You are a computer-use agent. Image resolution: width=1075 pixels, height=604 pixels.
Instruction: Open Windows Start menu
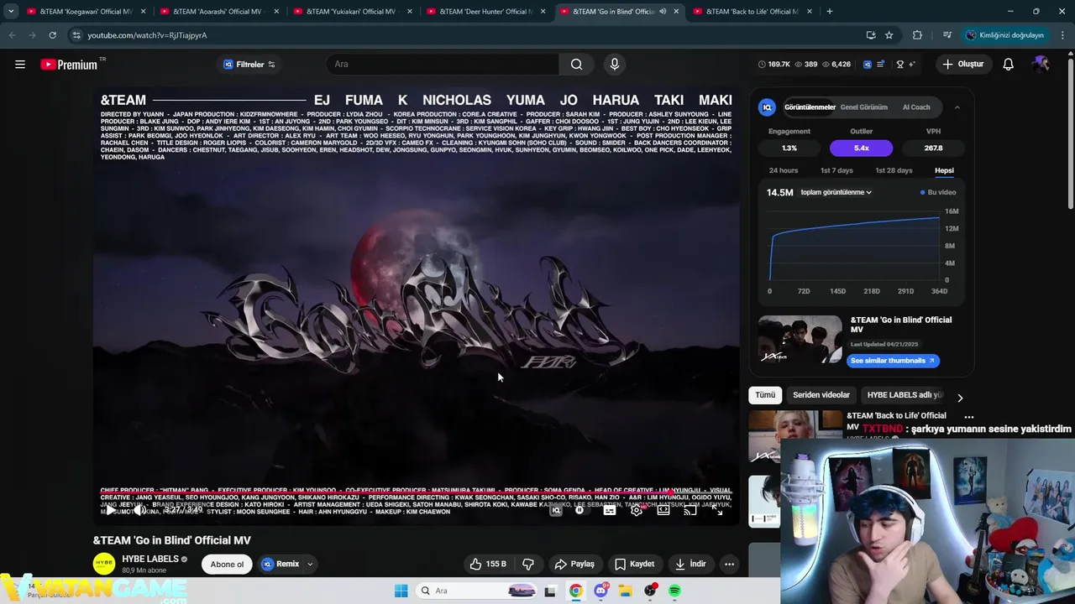point(401,591)
